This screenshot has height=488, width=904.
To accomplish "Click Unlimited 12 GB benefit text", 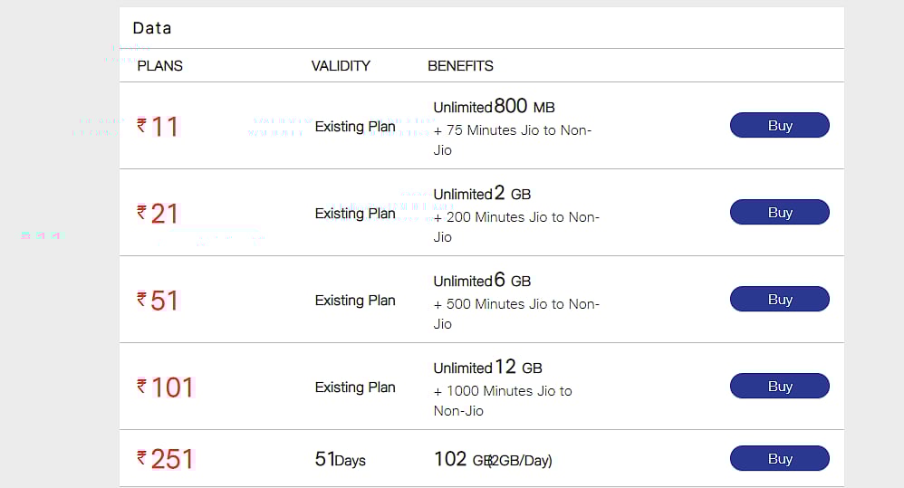I will tap(487, 368).
